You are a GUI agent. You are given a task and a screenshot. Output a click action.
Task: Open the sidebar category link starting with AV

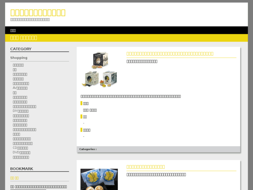[x=20, y=88]
